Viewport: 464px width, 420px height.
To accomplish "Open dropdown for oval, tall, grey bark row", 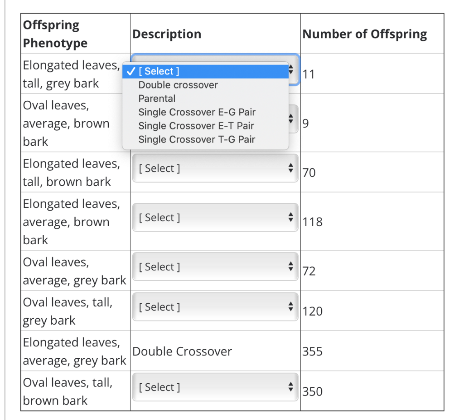I will click(x=215, y=306).
